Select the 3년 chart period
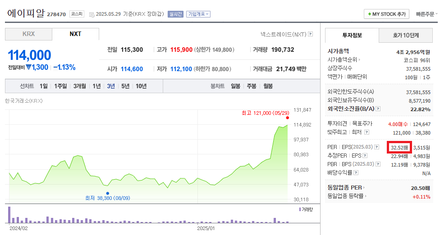Viewport: 440px width, 235px height. click(111, 86)
